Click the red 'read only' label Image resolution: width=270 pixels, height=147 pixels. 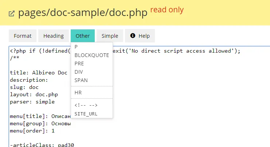pyautogui.click(x=167, y=10)
